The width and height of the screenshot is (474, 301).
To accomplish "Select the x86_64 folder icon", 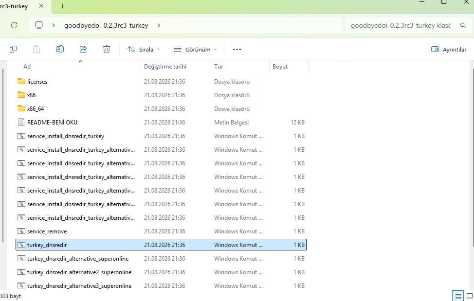I will [21, 108].
